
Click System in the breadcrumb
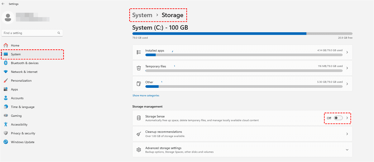142,15
